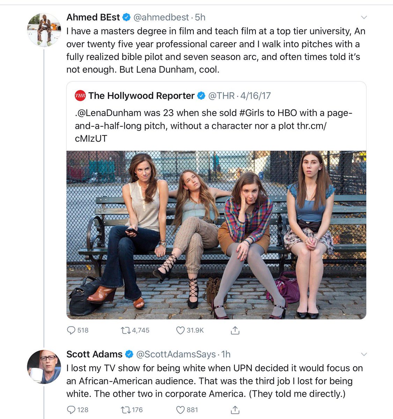
Task: Click the Ahmed BEst display name
Action: point(93,17)
